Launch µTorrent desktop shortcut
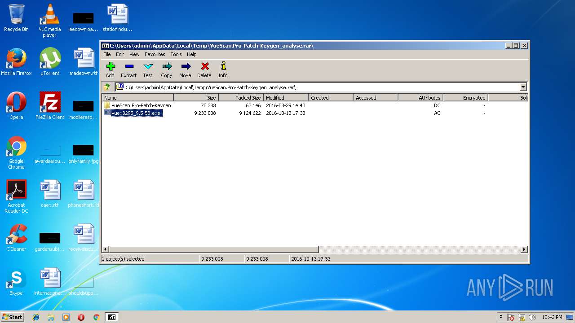This screenshot has height=323, width=575. pos(49,62)
